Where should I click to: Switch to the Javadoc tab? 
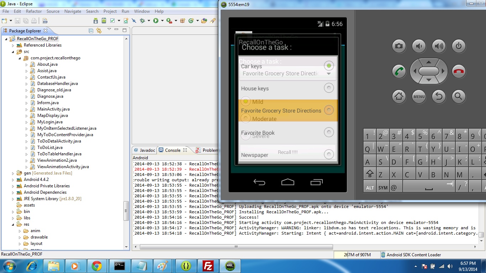tap(144, 150)
